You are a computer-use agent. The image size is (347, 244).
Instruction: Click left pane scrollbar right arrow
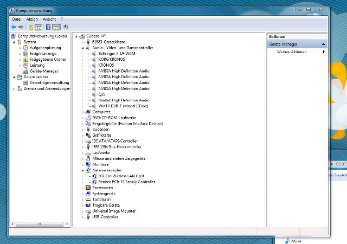point(67,224)
